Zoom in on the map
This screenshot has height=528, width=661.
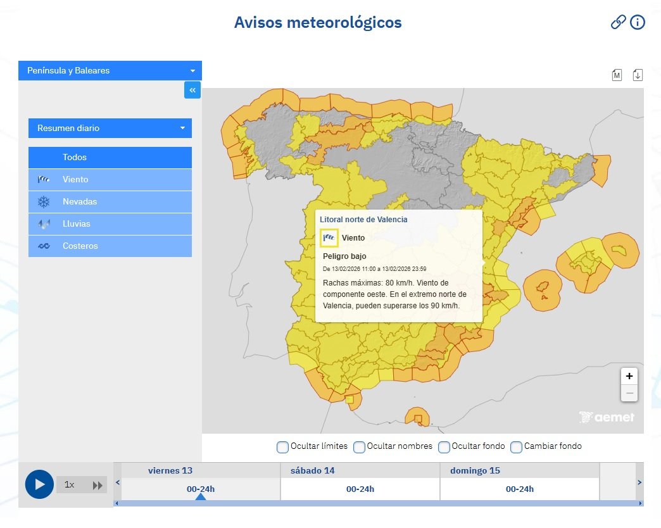629,376
